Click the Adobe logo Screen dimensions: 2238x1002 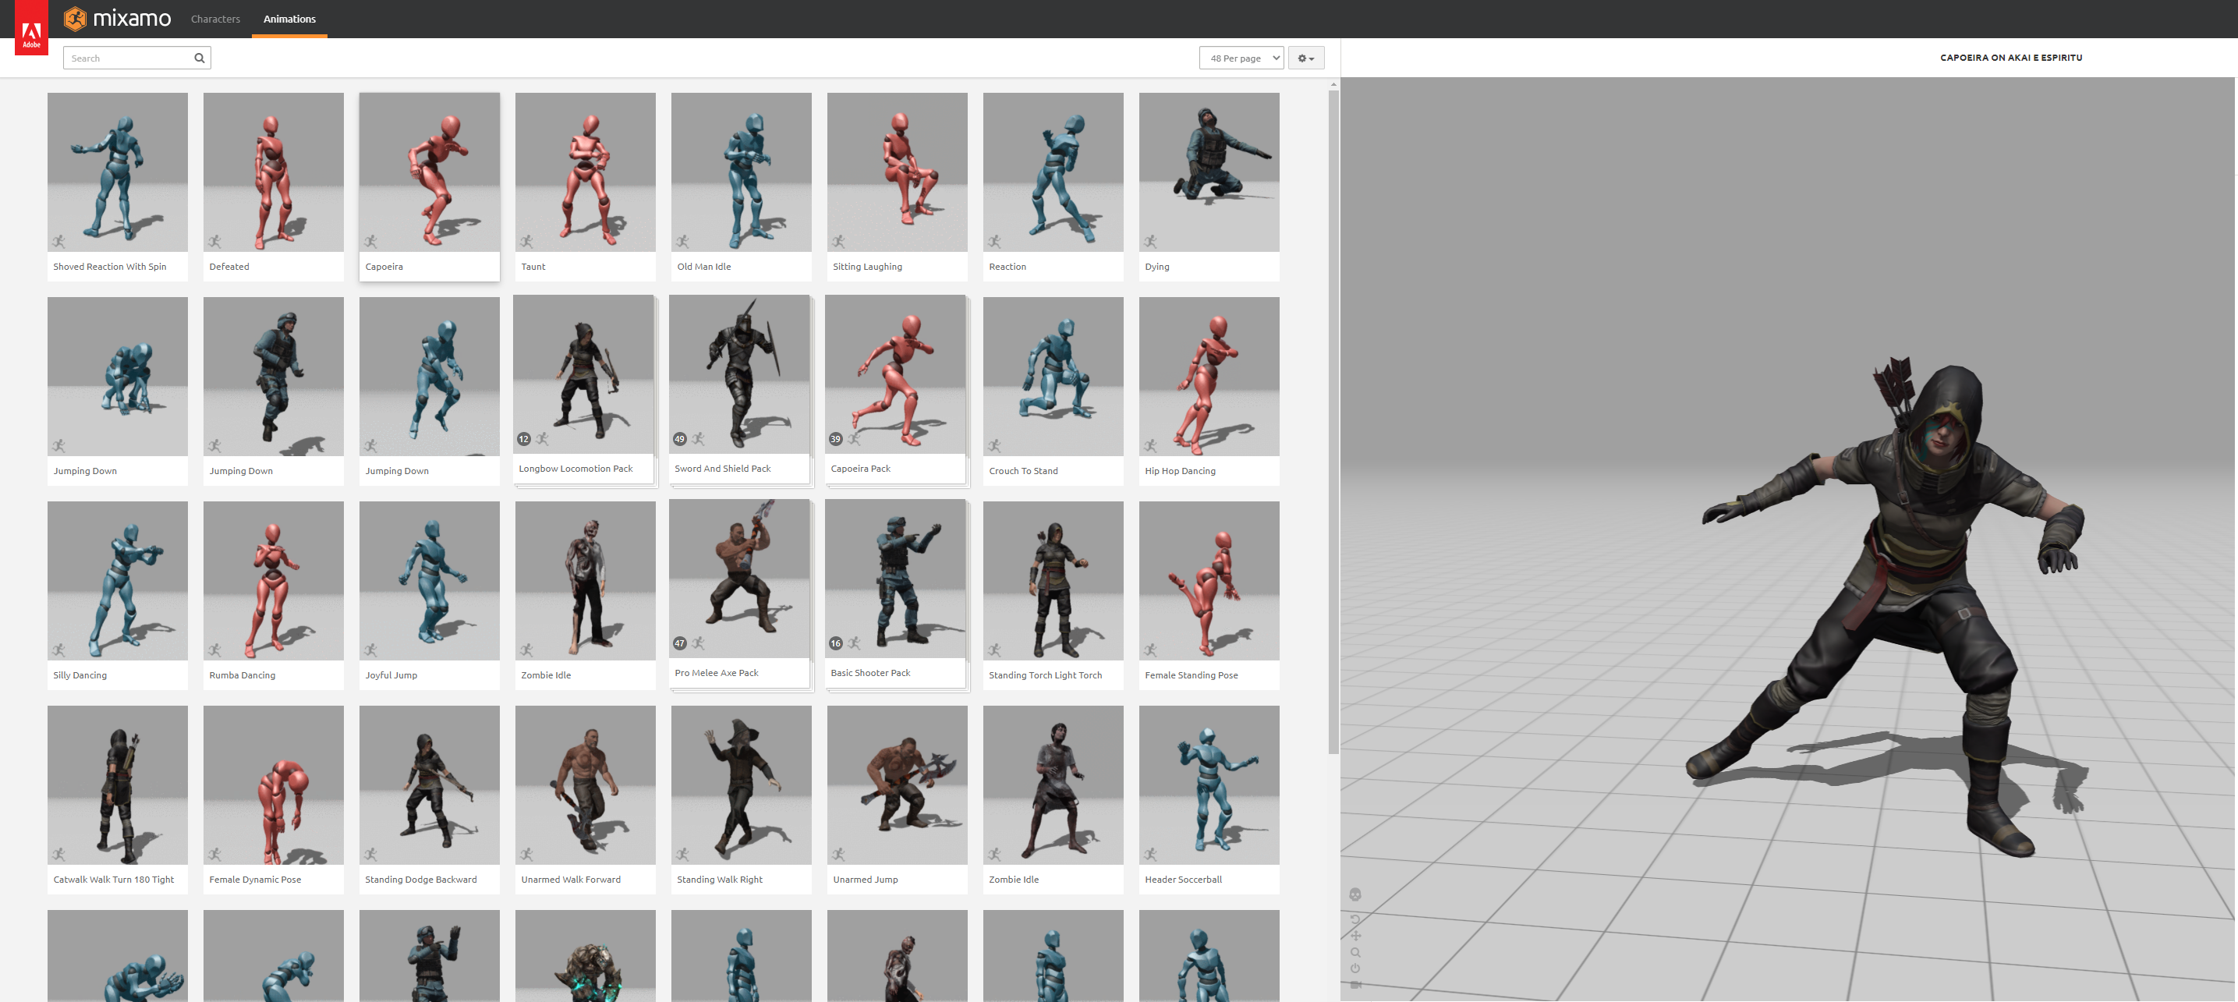31,33
